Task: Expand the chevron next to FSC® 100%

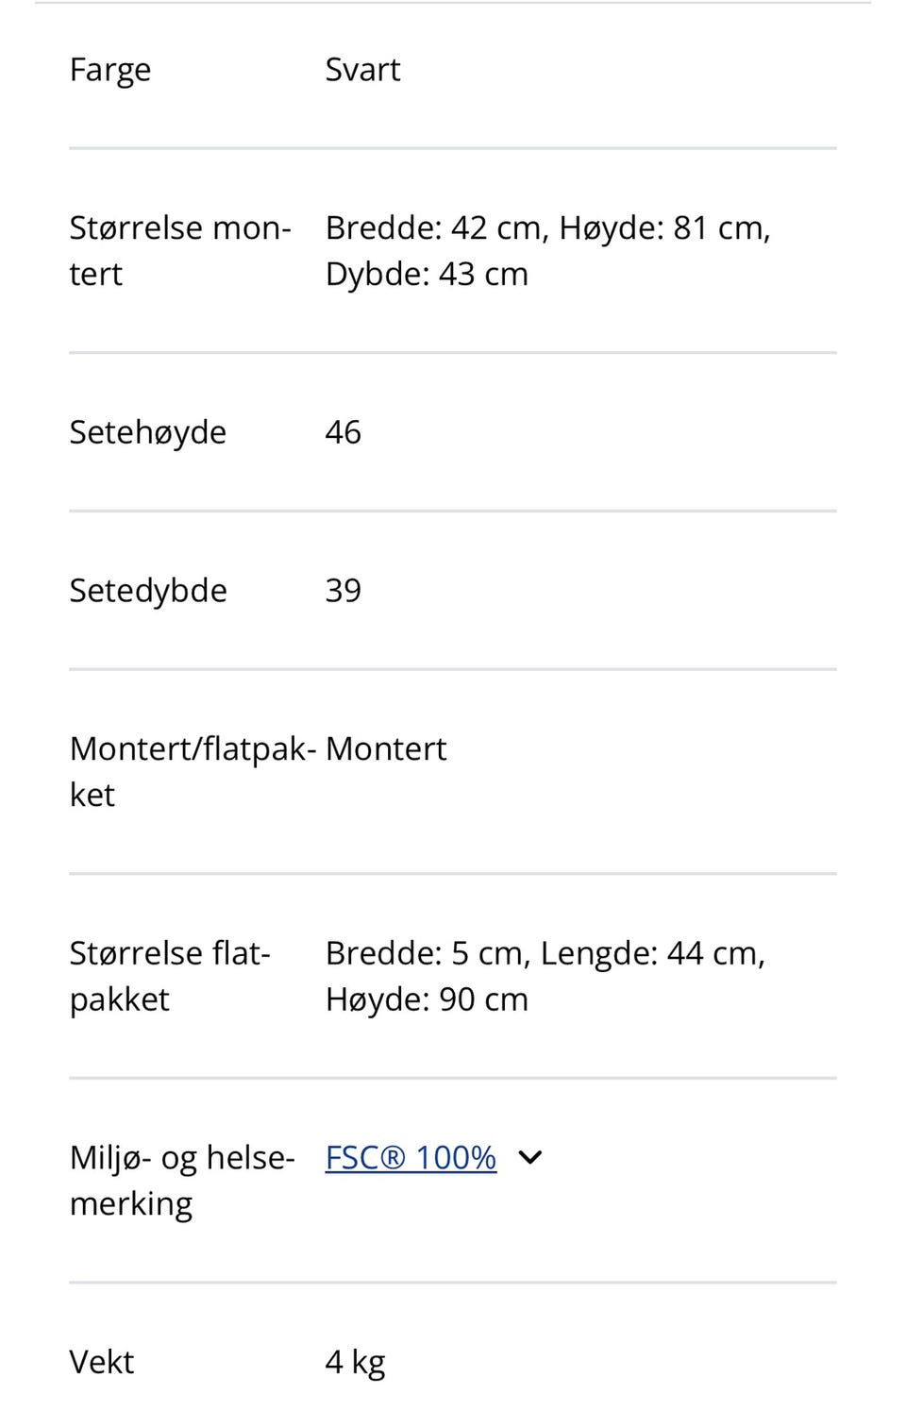Action: point(530,1157)
